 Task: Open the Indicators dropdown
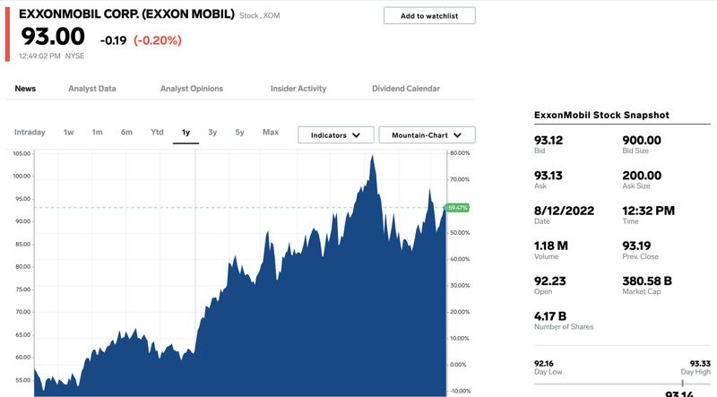pyautogui.click(x=335, y=135)
